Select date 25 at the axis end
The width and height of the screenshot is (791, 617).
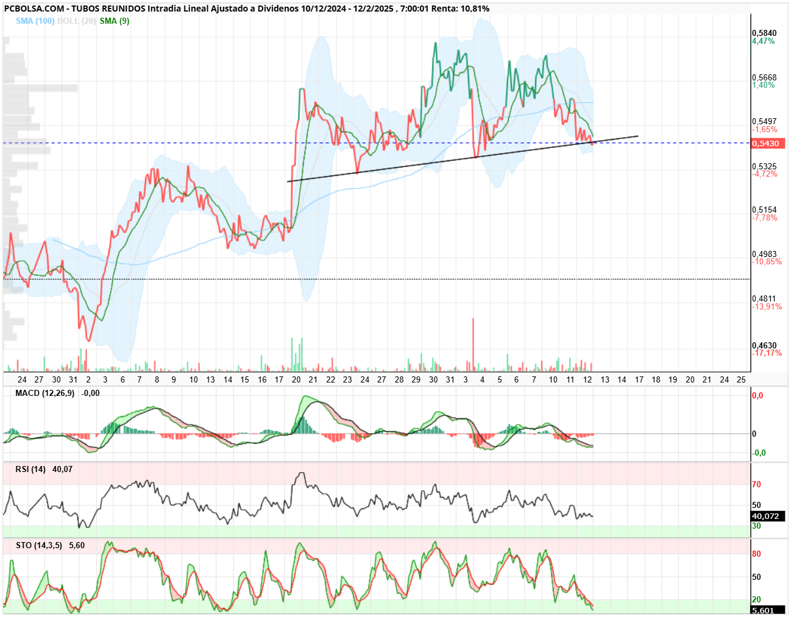click(741, 379)
